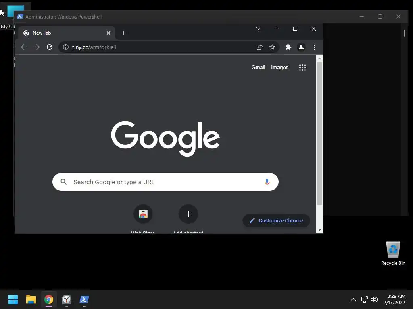Viewport: 413px width, 309px height.
Task: Select the New Tab tab
Action: 67,33
